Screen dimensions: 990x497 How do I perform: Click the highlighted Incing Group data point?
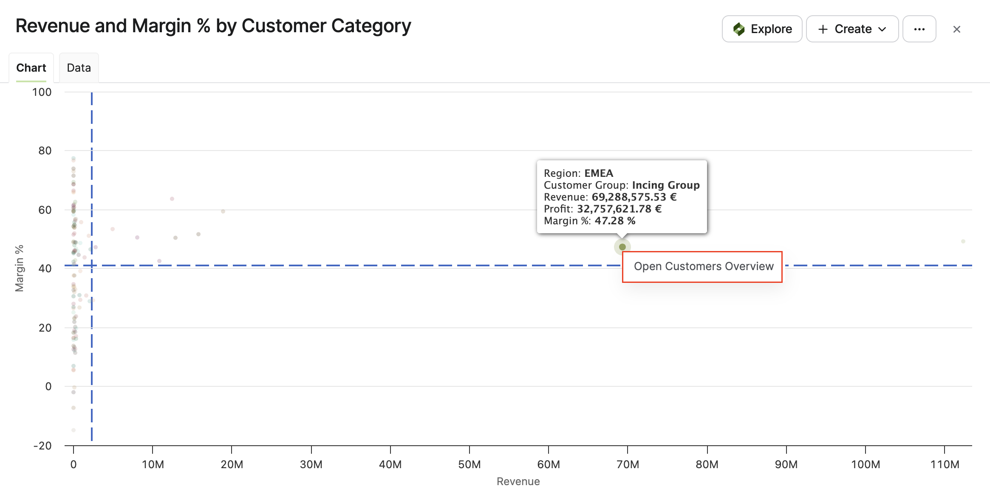pyautogui.click(x=622, y=247)
